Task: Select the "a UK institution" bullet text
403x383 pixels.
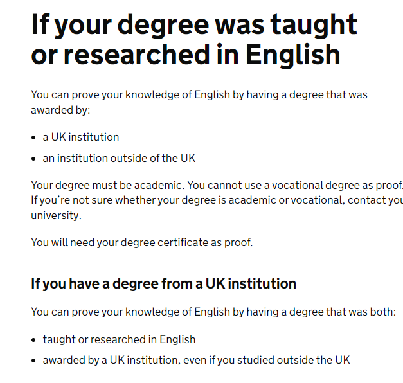Action: pos(81,137)
